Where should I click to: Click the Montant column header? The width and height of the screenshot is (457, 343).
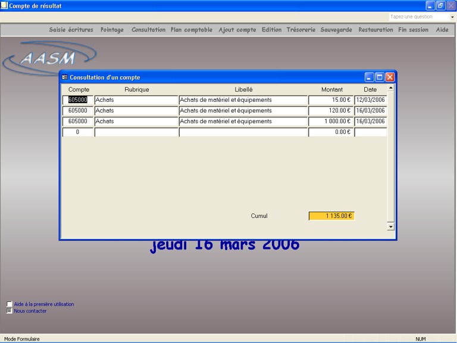pos(332,89)
